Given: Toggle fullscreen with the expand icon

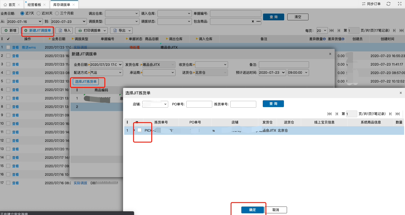Looking at the screenshot, I should 400,4.
